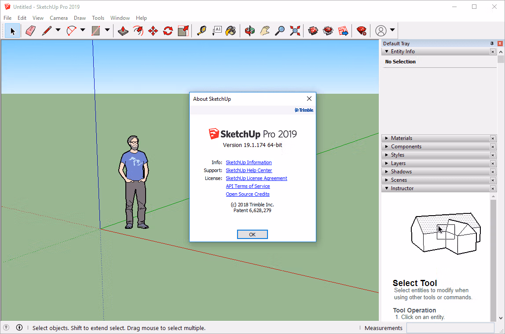
Task: Select the Pan hand tool
Action: [x=265, y=31]
